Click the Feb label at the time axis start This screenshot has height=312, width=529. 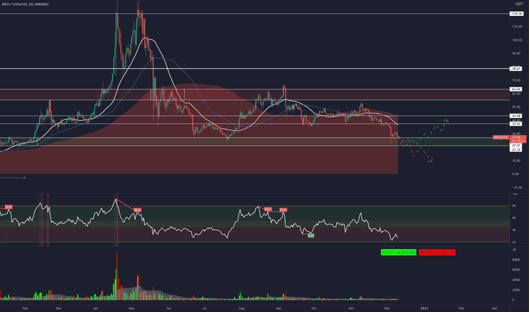pyautogui.click(x=25, y=308)
